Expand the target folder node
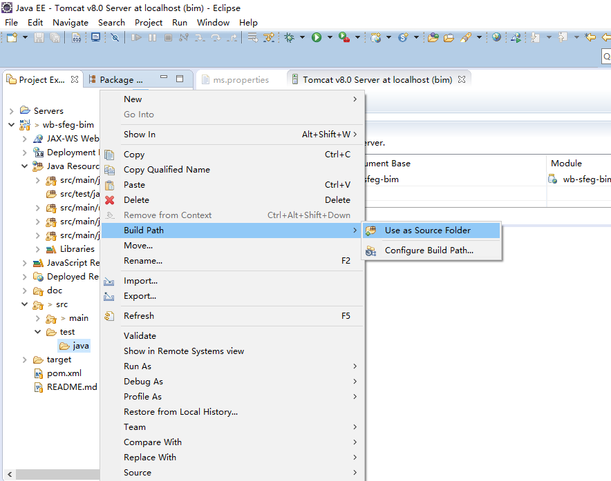611x481 pixels. (25, 360)
